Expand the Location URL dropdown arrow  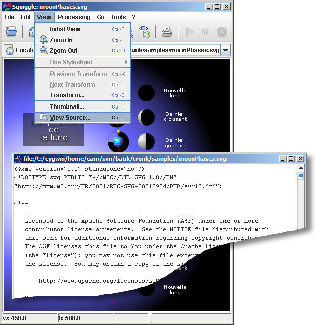point(225,50)
